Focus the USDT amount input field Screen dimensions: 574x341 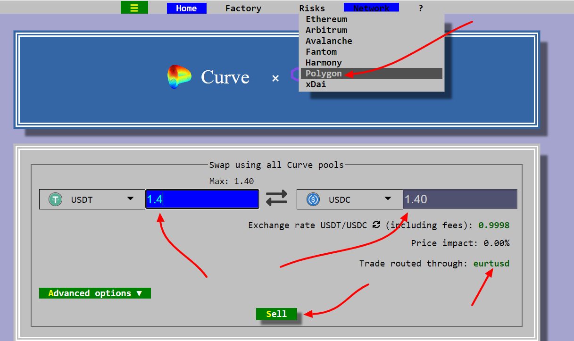pos(202,199)
